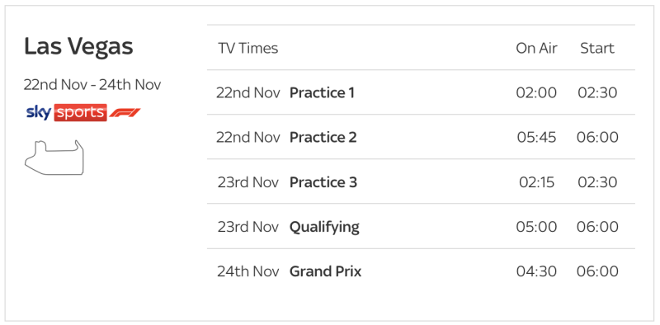The image size is (660, 325).
Task: Click the Practice 1 start time 02:30
Action: tap(597, 92)
